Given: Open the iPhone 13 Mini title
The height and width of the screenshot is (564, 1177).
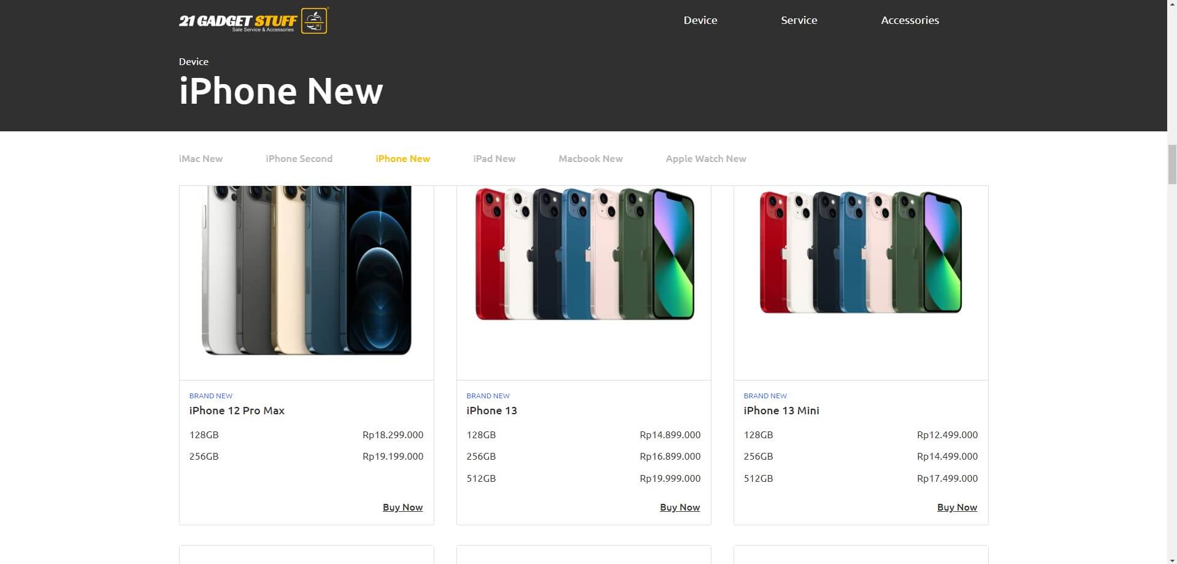Looking at the screenshot, I should [x=781, y=411].
